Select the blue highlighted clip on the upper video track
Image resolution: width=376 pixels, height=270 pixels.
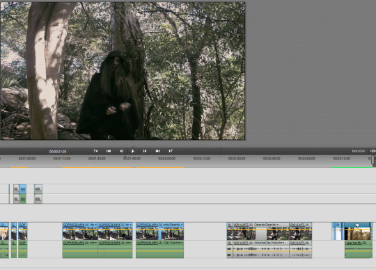tap(23, 189)
